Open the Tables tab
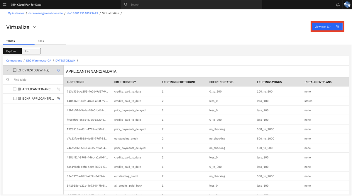This screenshot has height=196, width=352. (11, 41)
